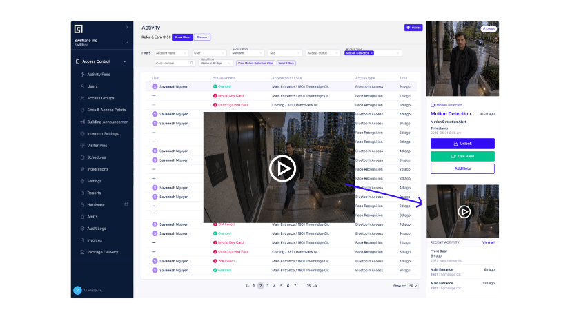Open the Access Point filter dropdown

point(247,52)
